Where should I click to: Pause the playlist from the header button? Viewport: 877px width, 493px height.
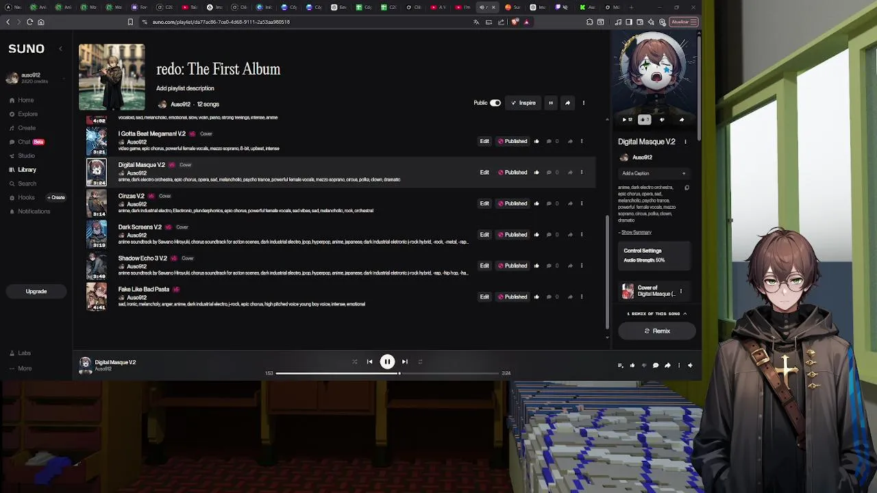(x=550, y=103)
